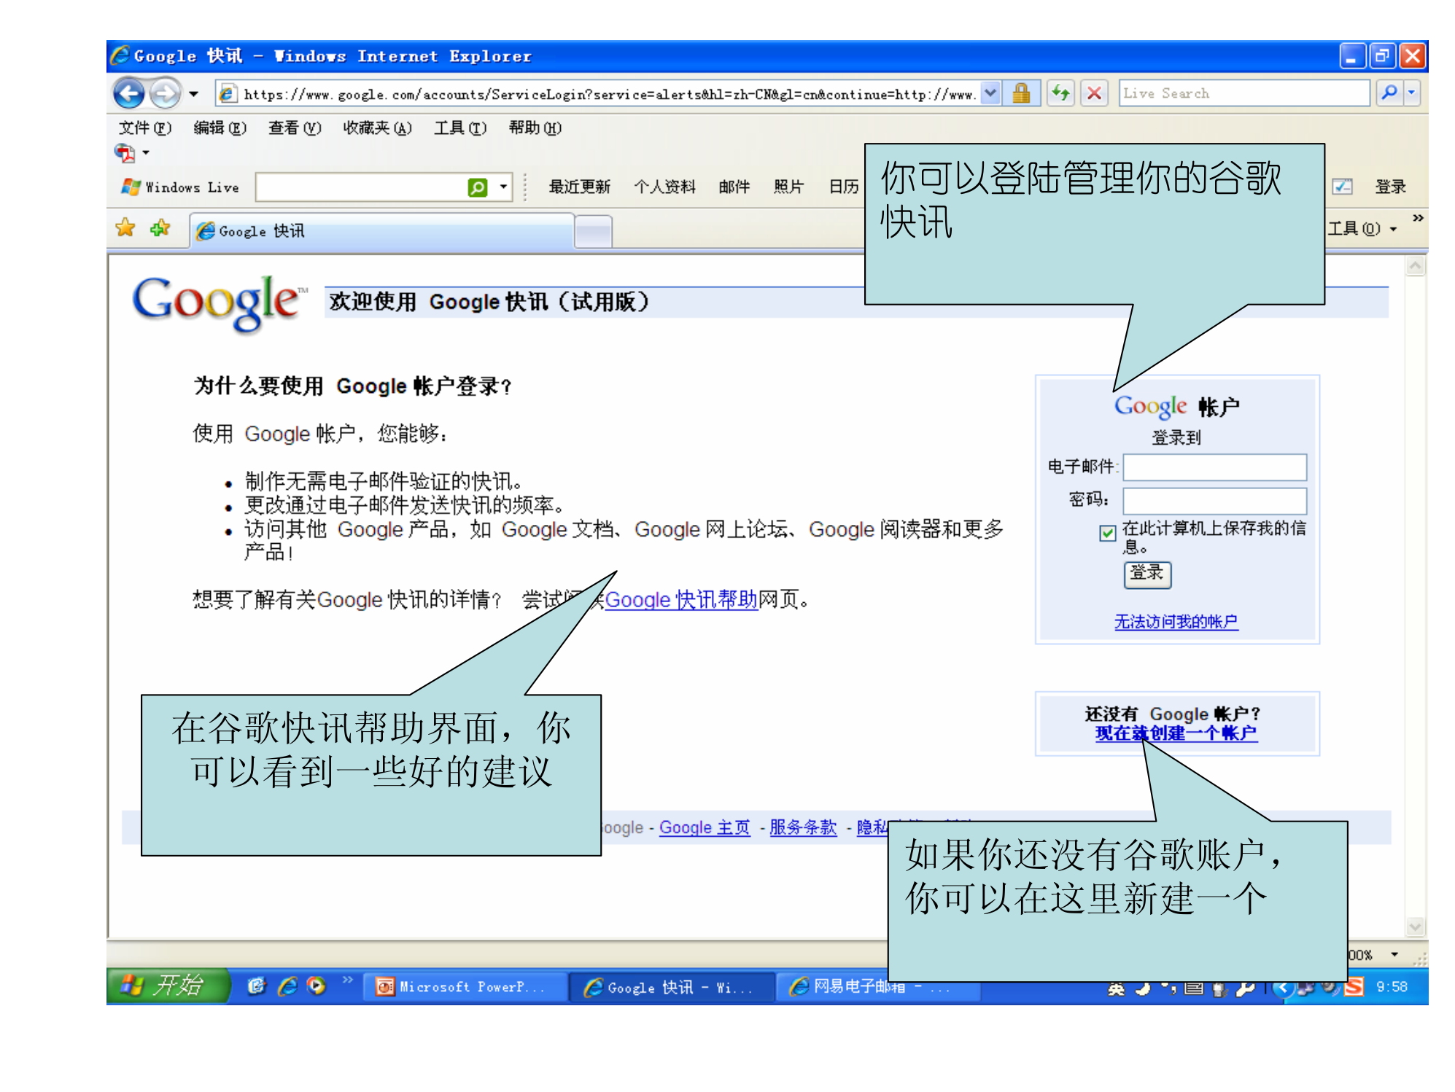This screenshot has width=1455, height=1092.
Task: Click the Live Search magnifier button
Action: tap(1389, 93)
